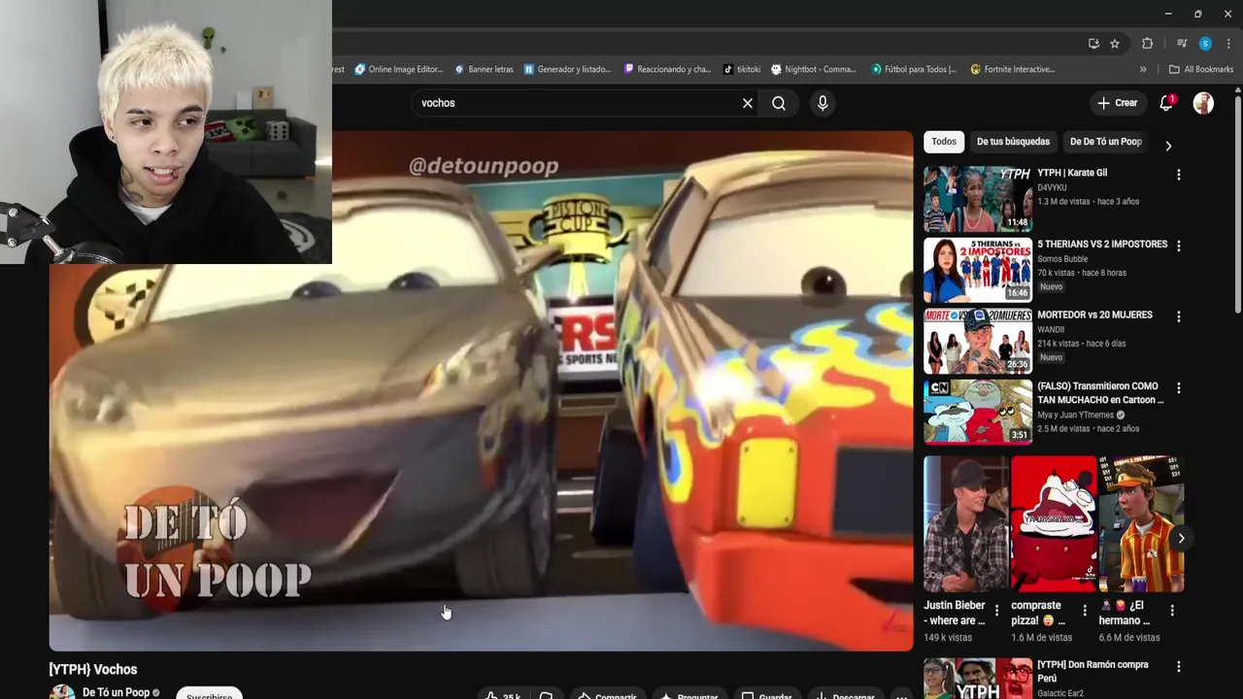The height and width of the screenshot is (699, 1243).
Task: Click channel name WANDII
Action: click(x=1051, y=330)
